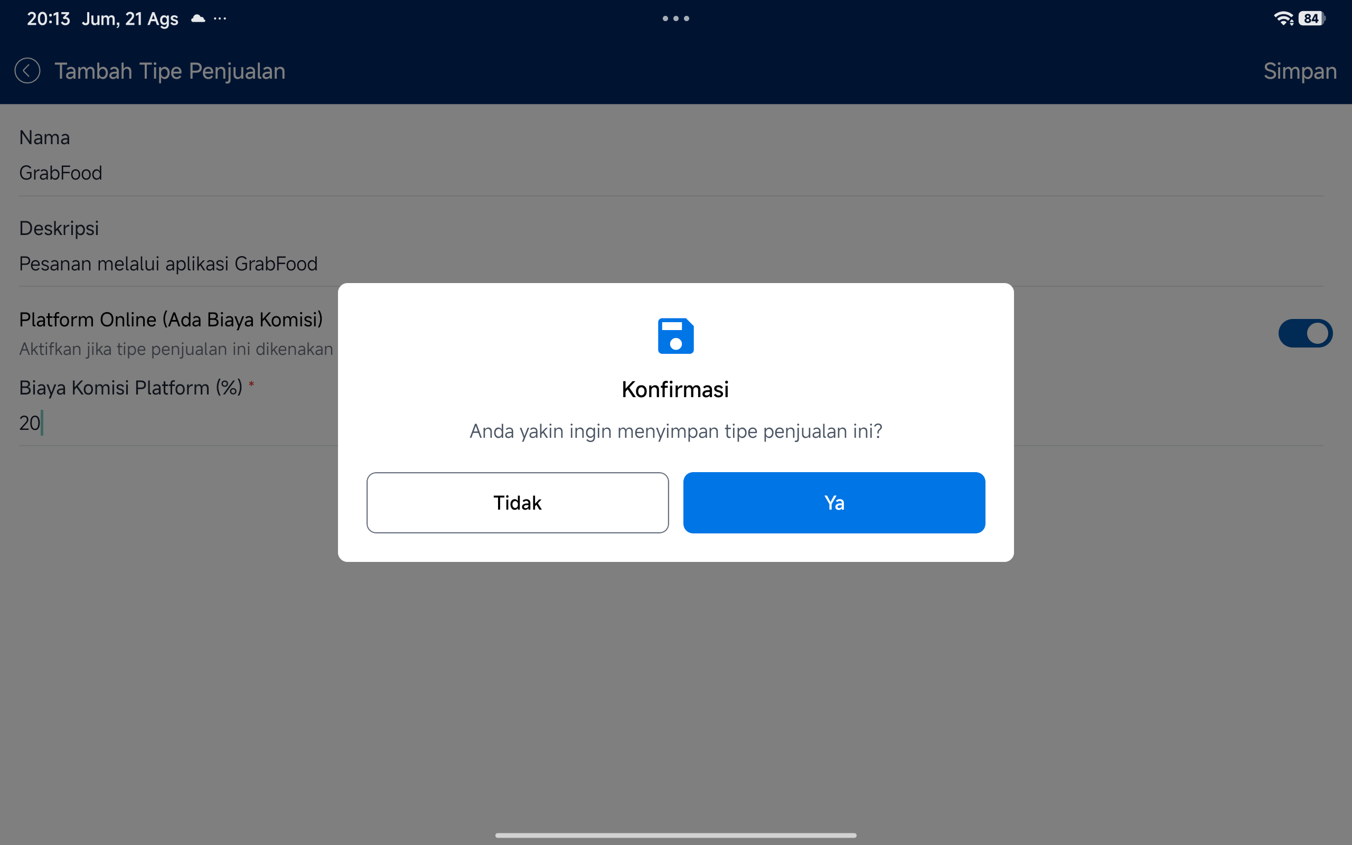Edit the Deskripsi field text

tap(671, 264)
